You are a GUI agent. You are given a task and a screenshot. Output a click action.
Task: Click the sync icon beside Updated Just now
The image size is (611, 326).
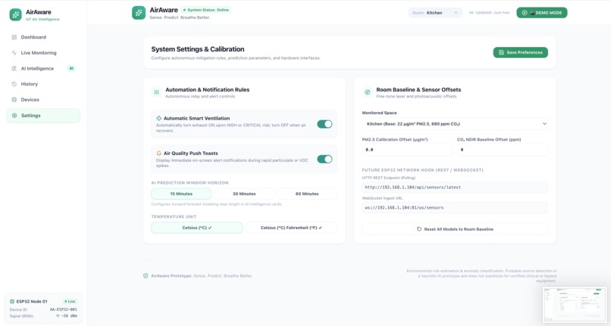(471, 13)
